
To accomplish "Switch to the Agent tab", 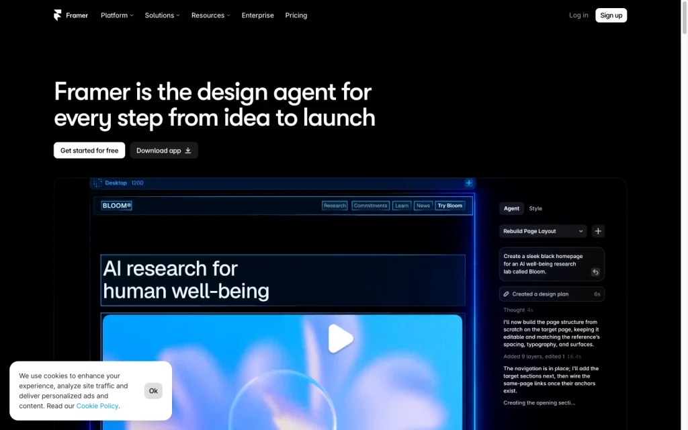I will point(511,208).
